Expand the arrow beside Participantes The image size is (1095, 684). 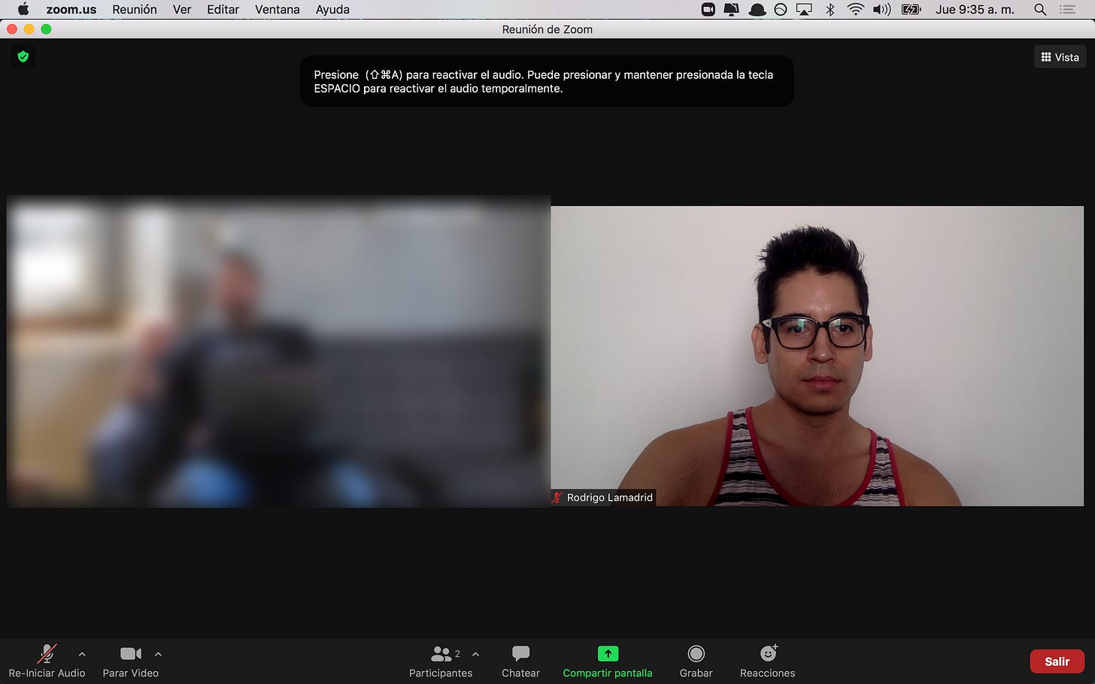click(475, 654)
